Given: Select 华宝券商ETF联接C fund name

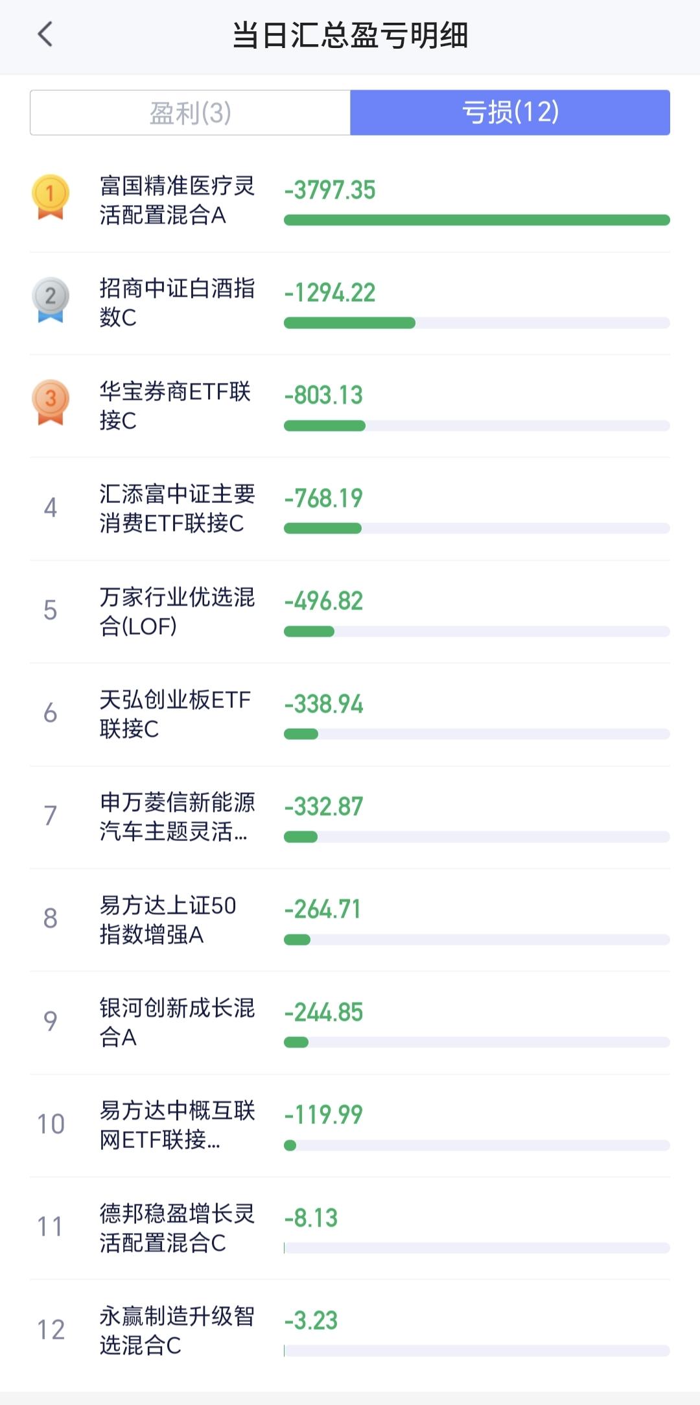Looking at the screenshot, I should [x=175, y=406].
